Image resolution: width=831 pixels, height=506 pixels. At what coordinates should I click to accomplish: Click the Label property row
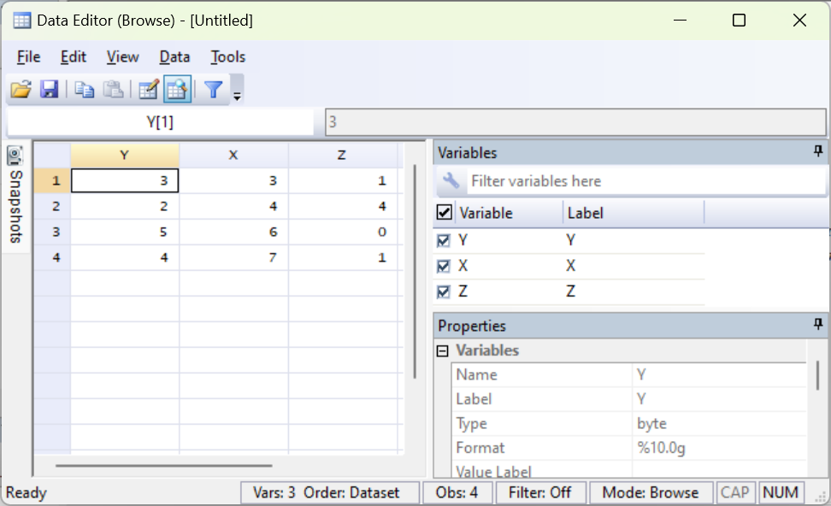coord(629,399)
